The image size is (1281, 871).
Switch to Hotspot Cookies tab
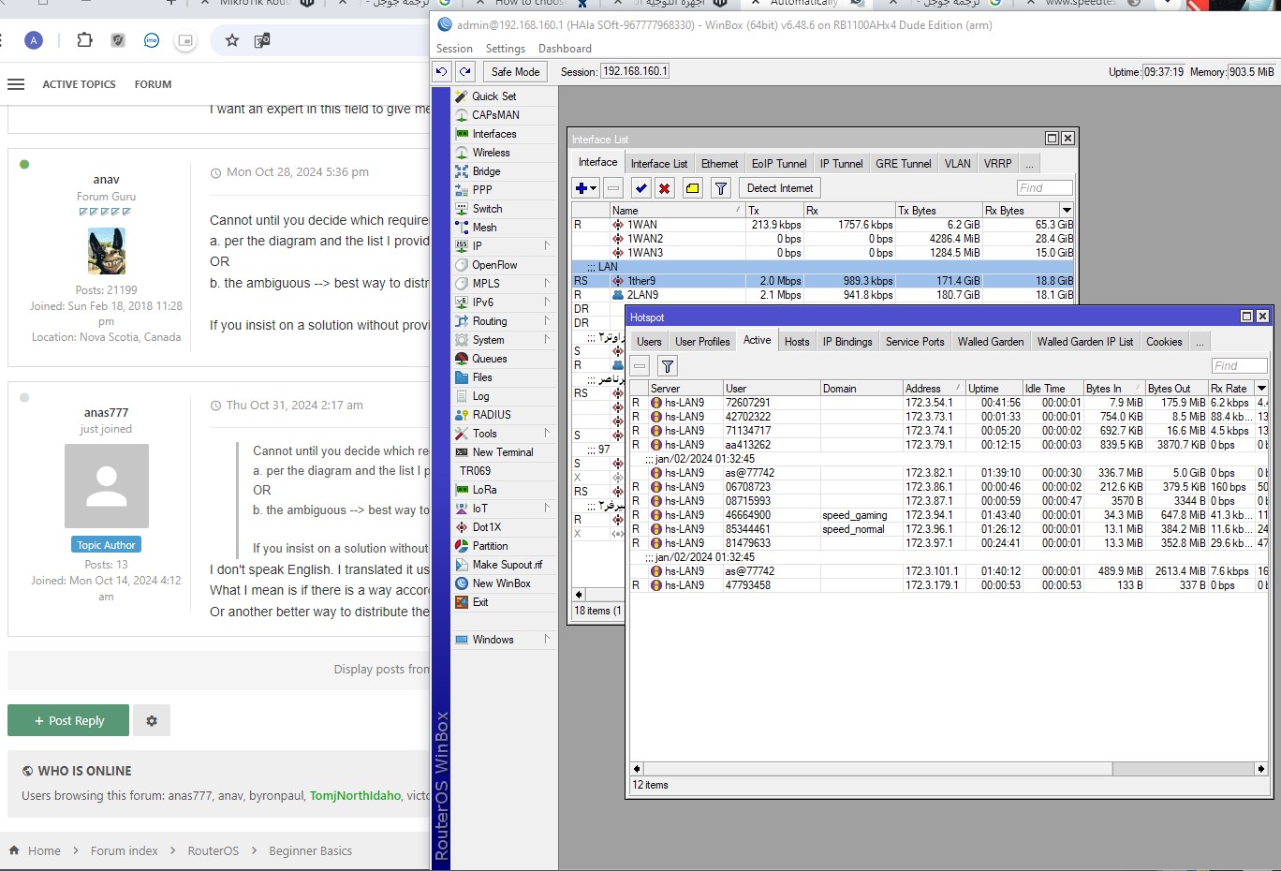[1164, 342]
